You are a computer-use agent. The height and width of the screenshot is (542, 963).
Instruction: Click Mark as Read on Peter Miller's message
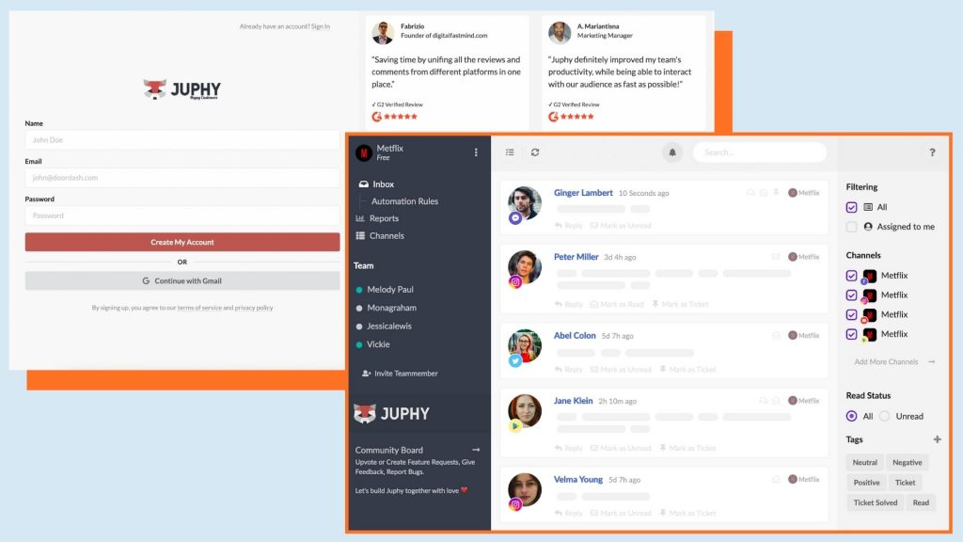[x=617, y=304]
